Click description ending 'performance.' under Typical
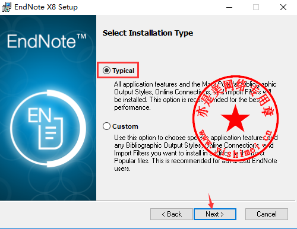297x229 pixels. pyautogui.click(x=195, y=96)
